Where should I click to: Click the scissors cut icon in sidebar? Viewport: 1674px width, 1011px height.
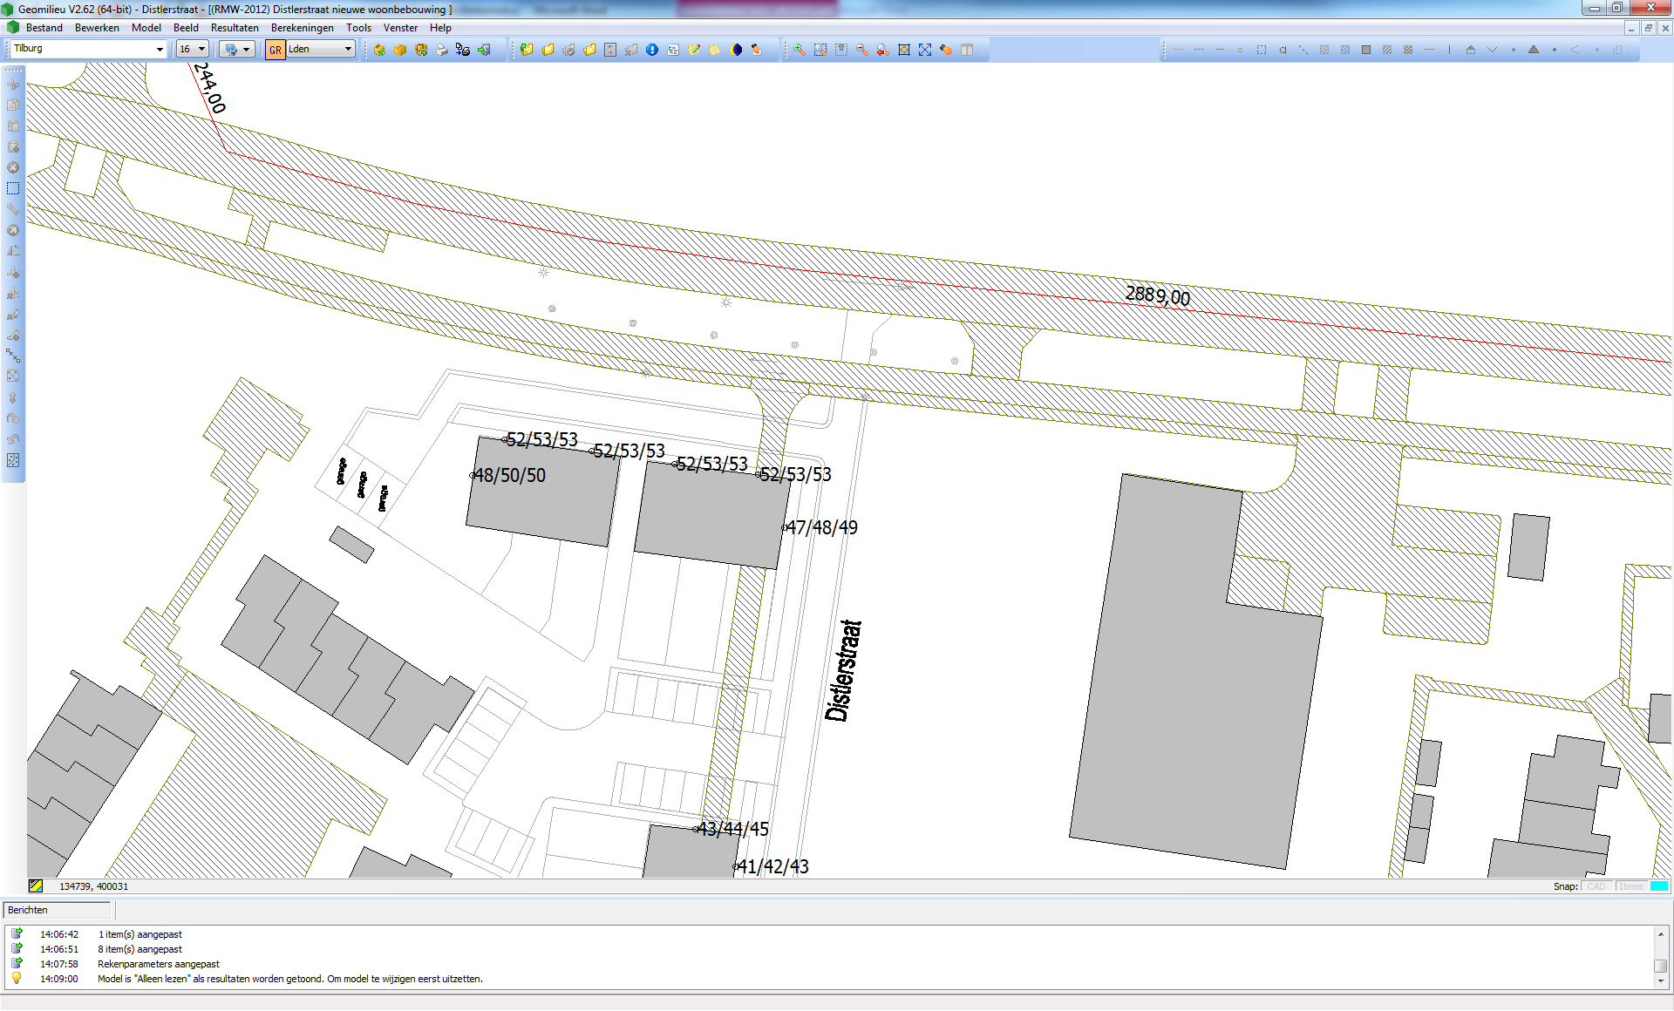coord(13,84)
